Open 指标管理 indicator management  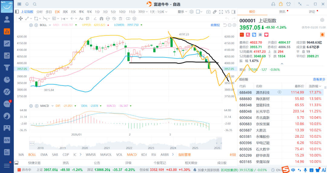pos(185,155)
